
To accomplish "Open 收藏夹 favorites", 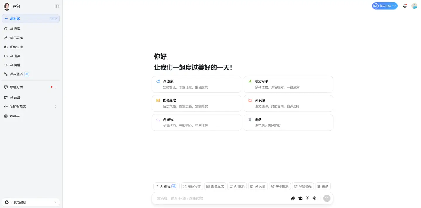I will [31, 116].
